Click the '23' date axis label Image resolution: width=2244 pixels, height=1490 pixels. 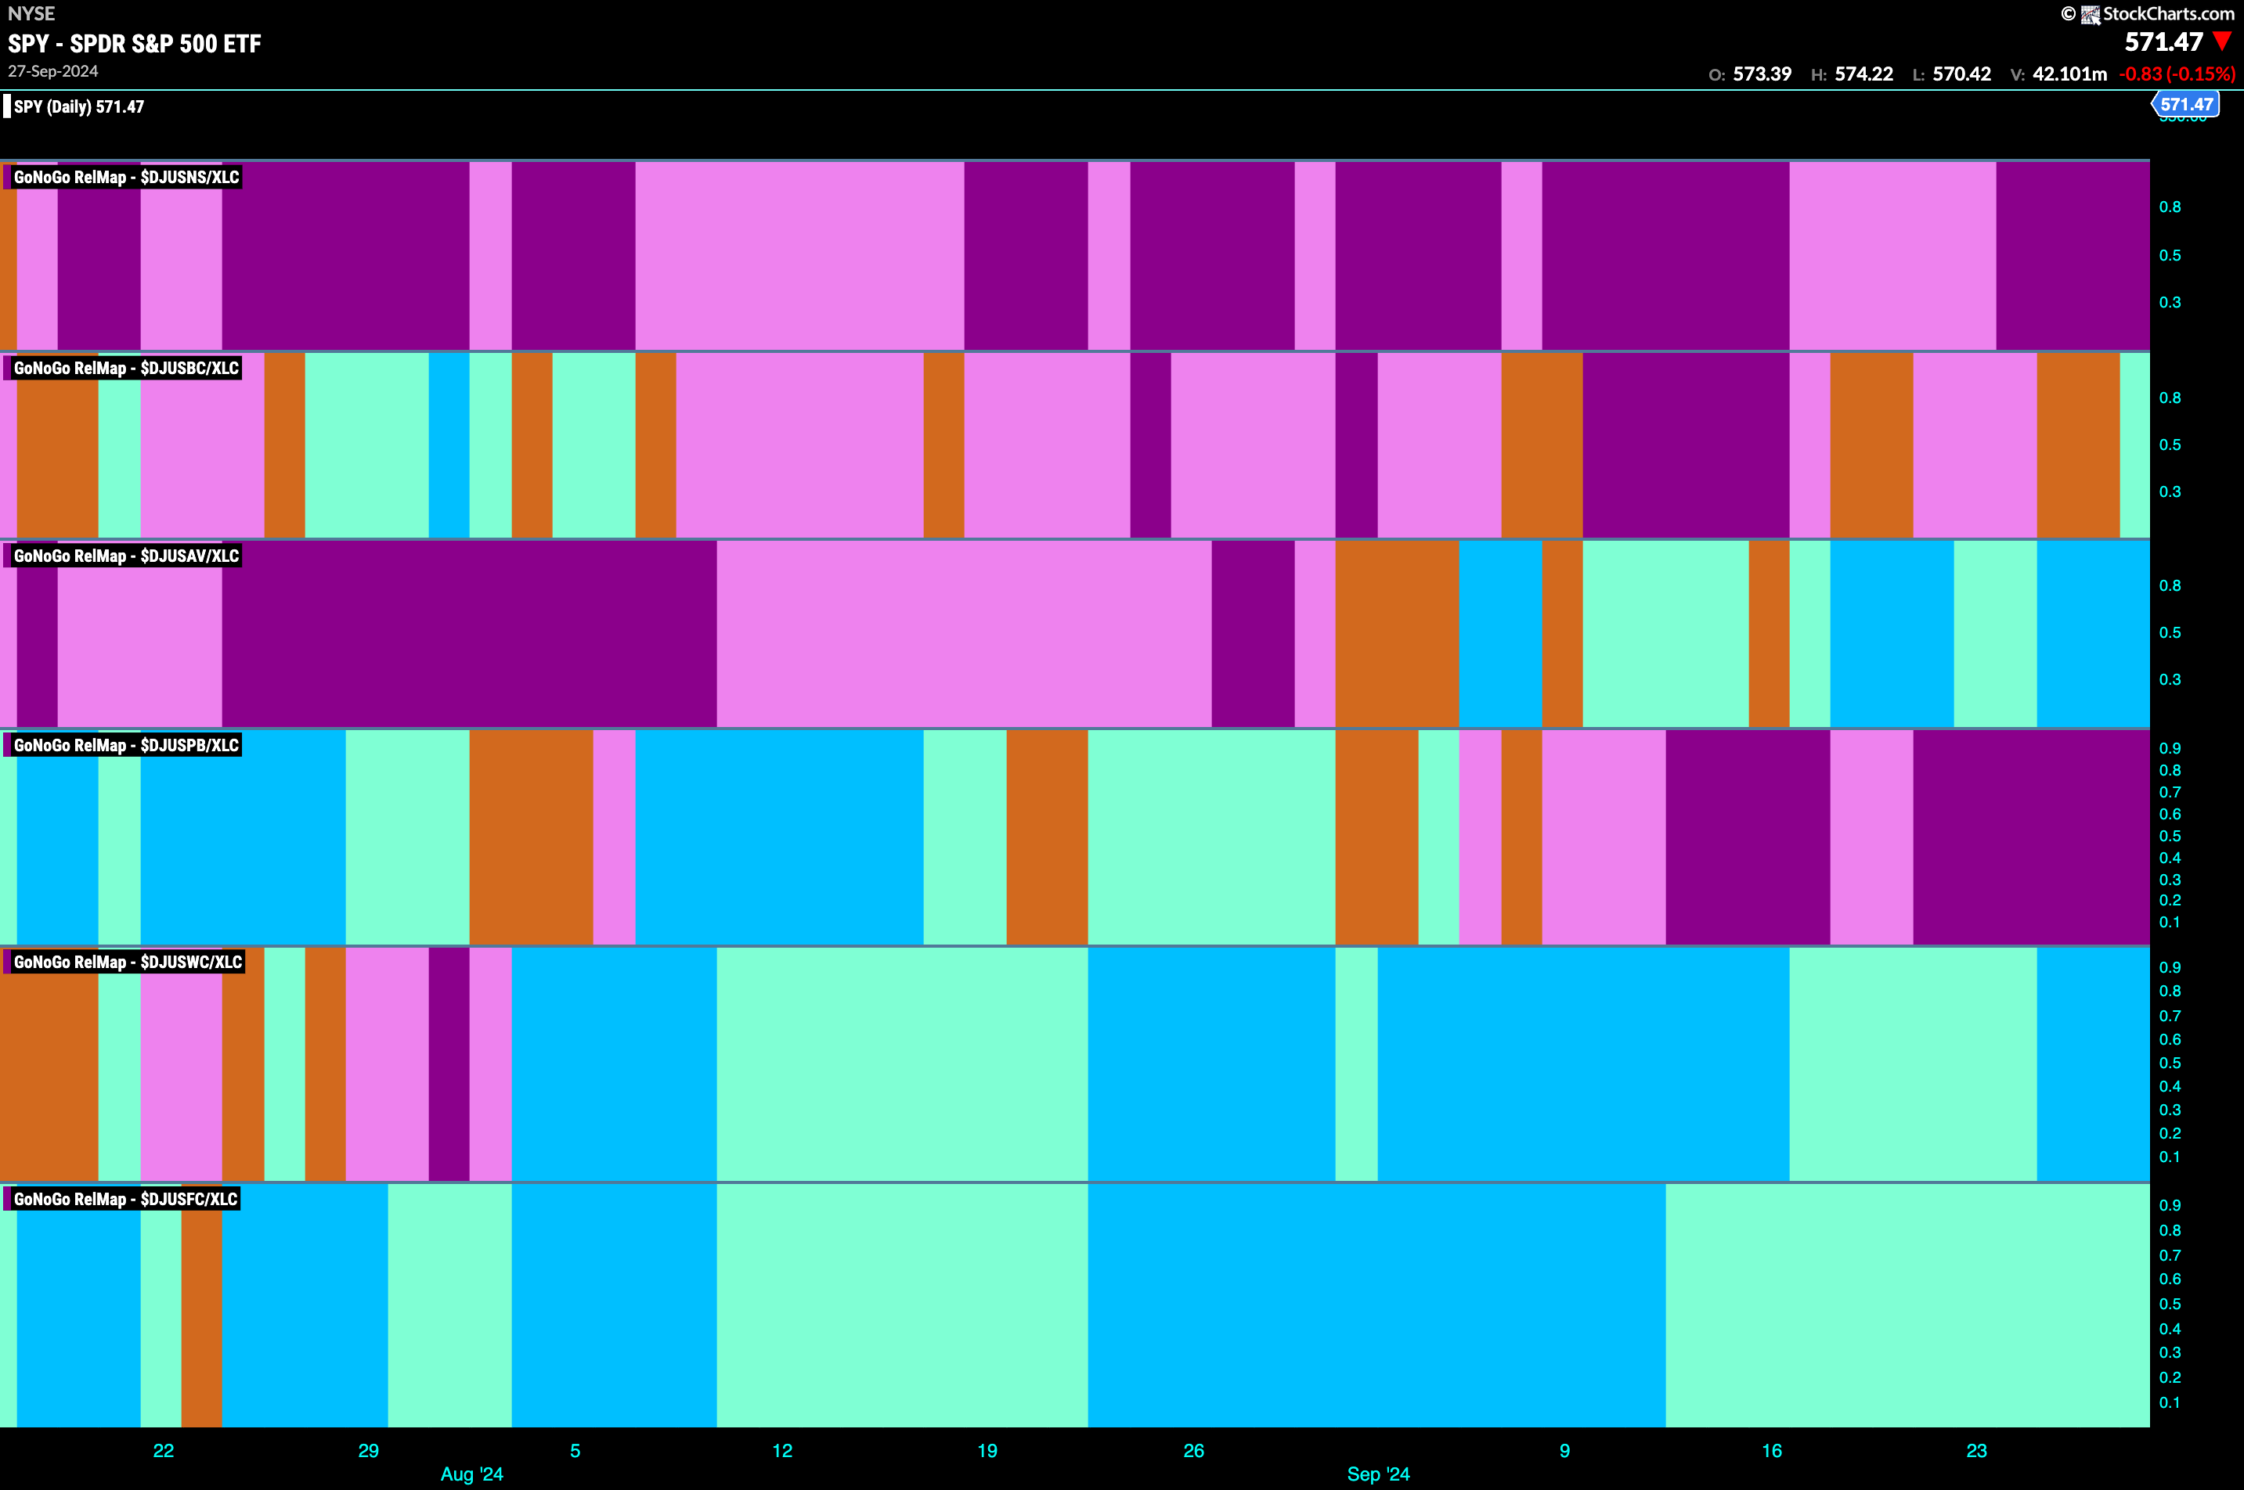1977,1451
